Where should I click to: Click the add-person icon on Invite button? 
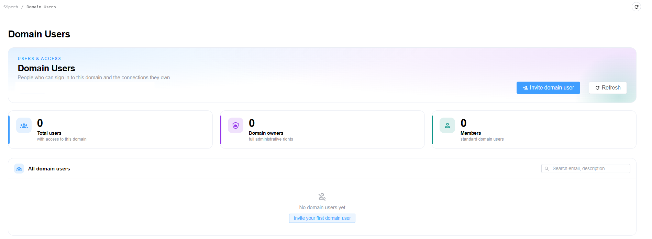[x=526, y=88]
